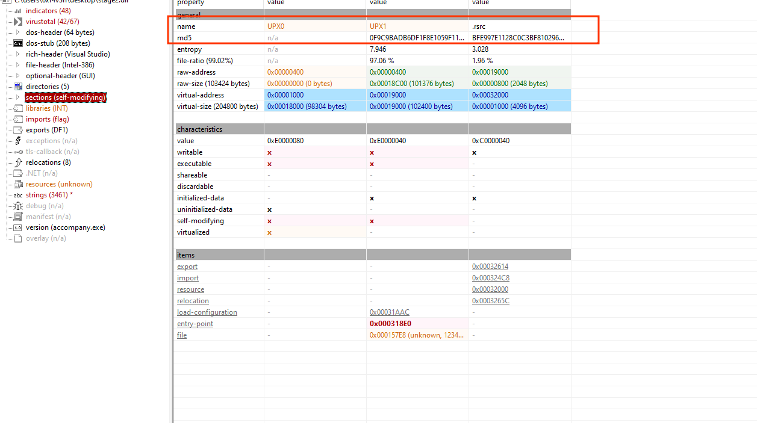Click the .rsrc md5 hash cell
Viewport: 757px width, 423px height.
tap(518, 38)
